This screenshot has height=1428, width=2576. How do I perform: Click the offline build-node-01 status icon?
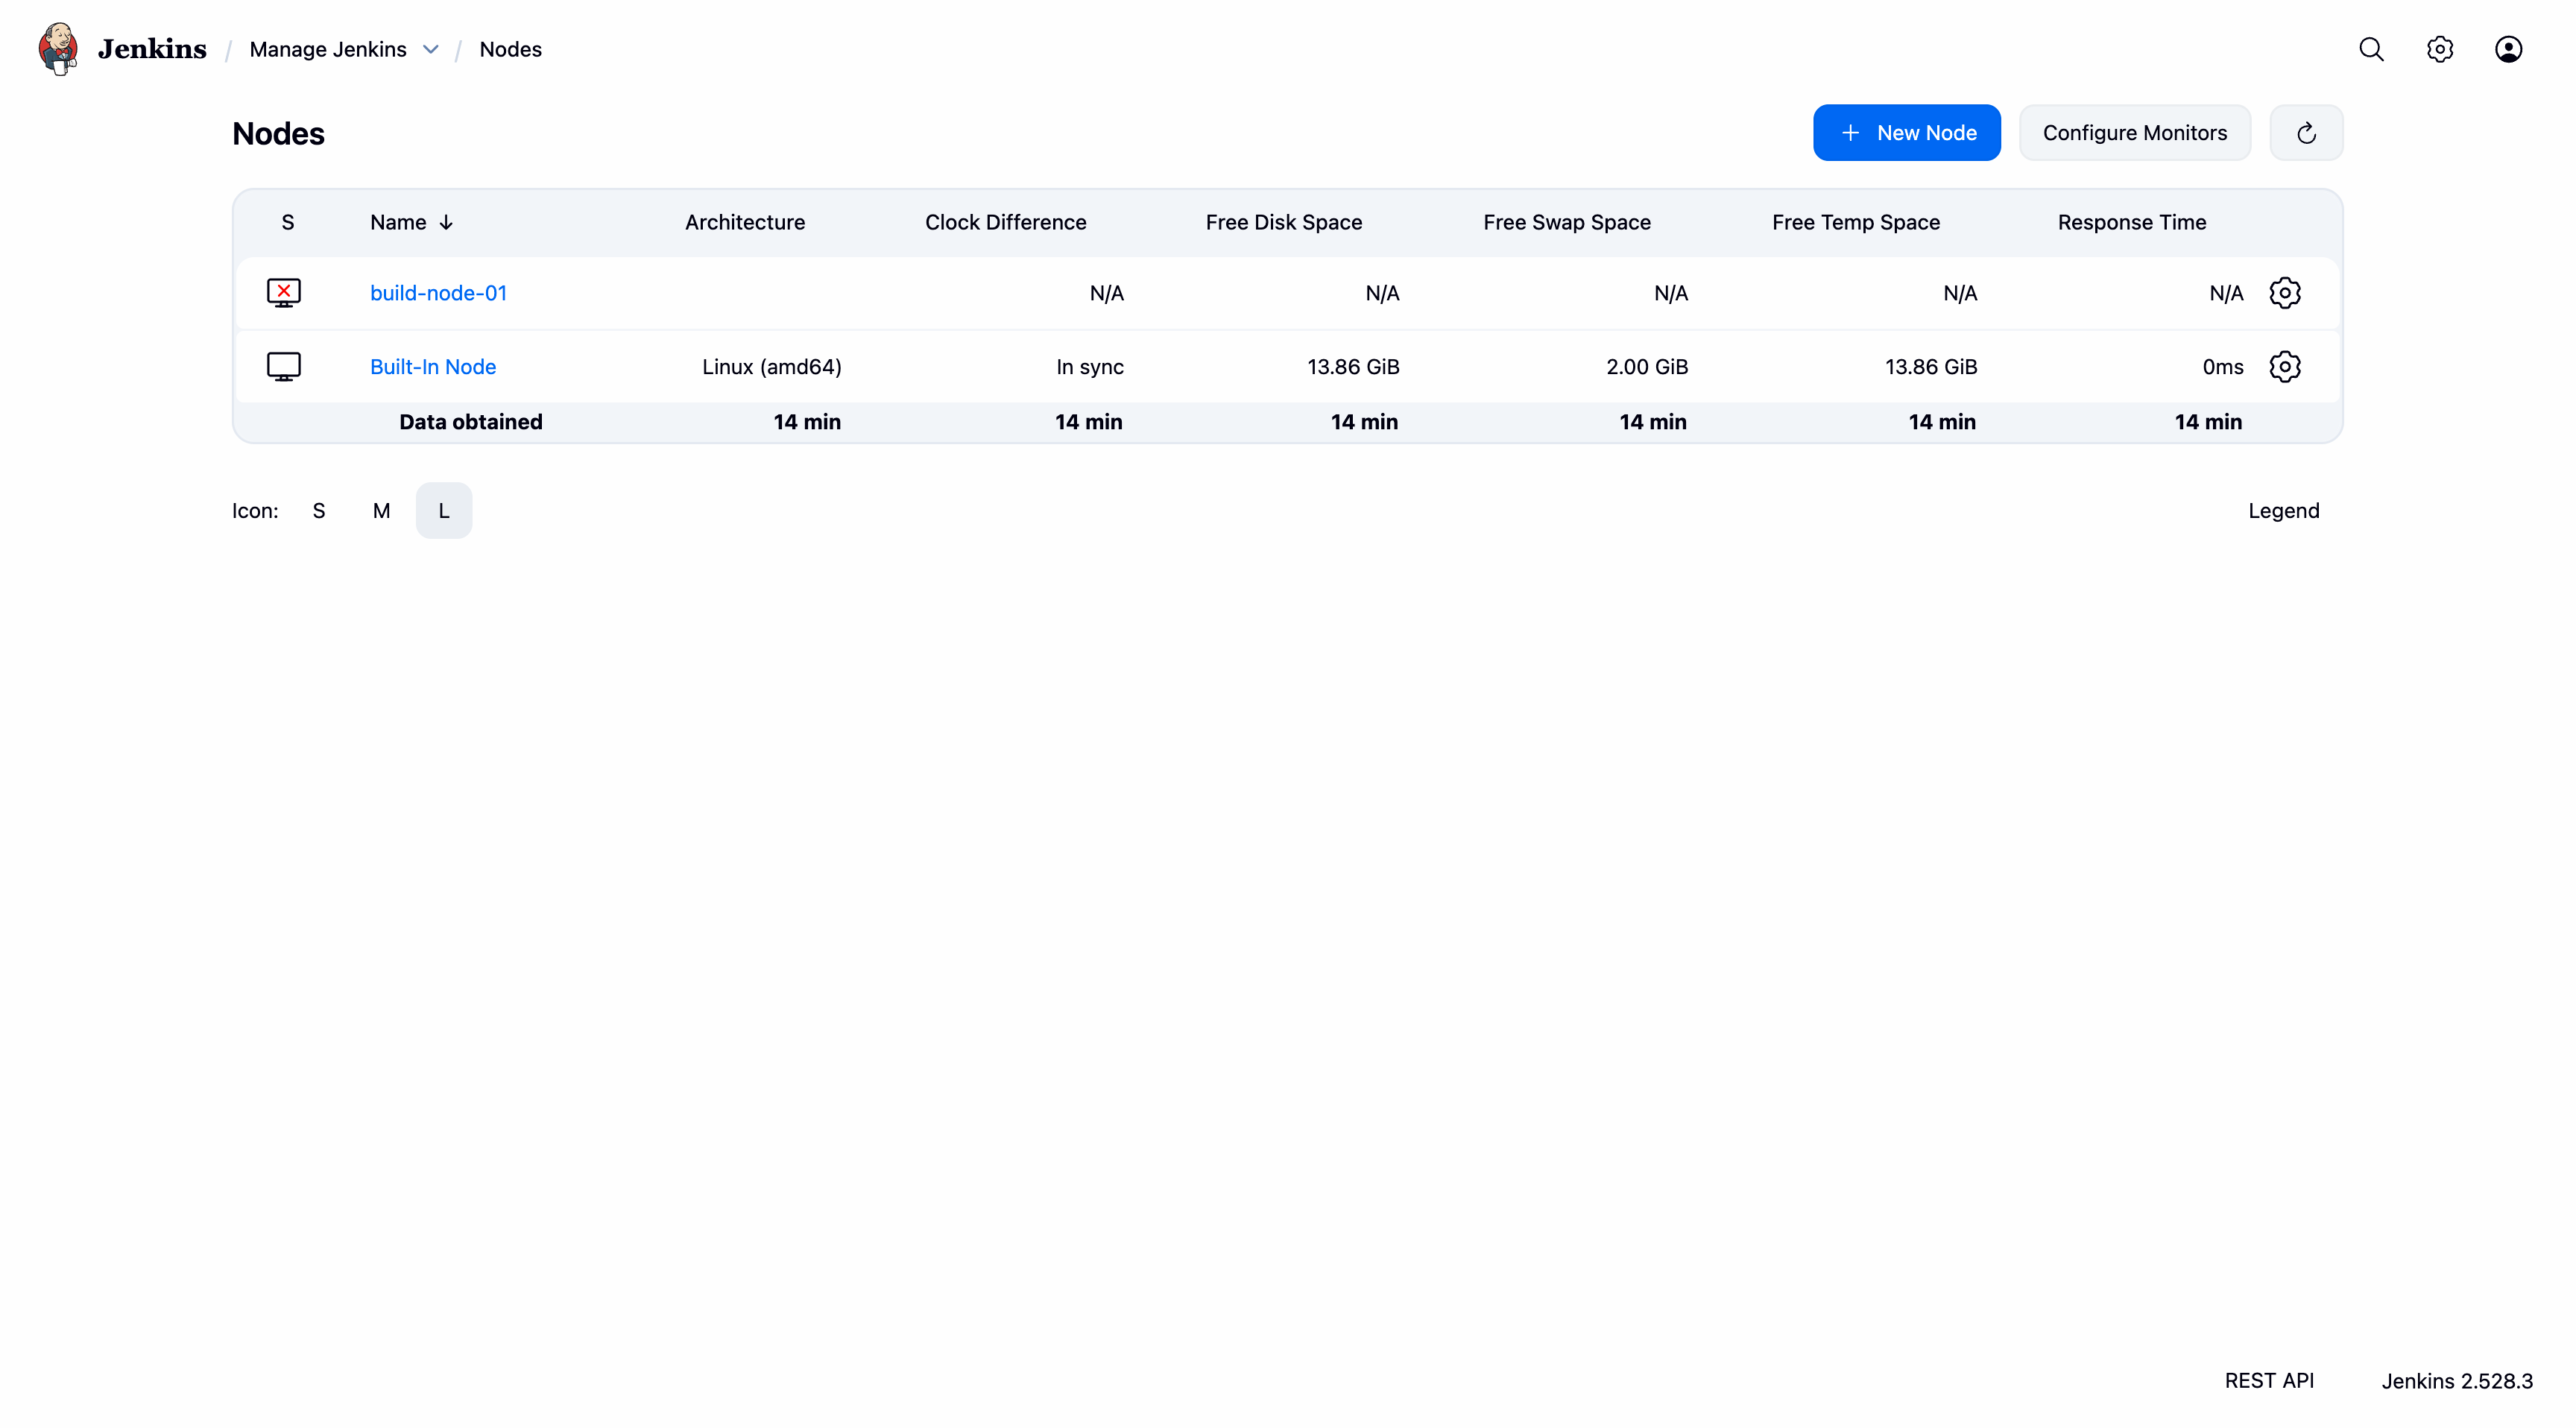[284, 293]
